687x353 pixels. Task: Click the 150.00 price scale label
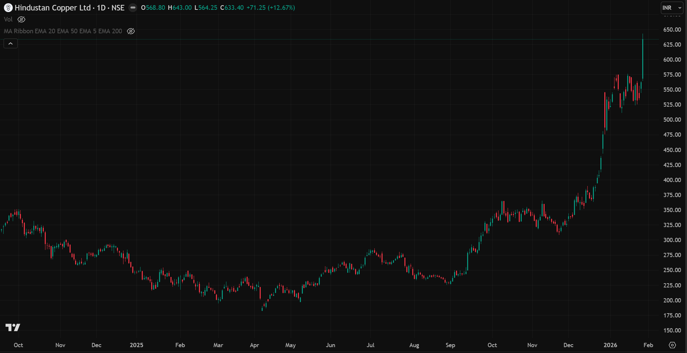[x=672, y=330]
